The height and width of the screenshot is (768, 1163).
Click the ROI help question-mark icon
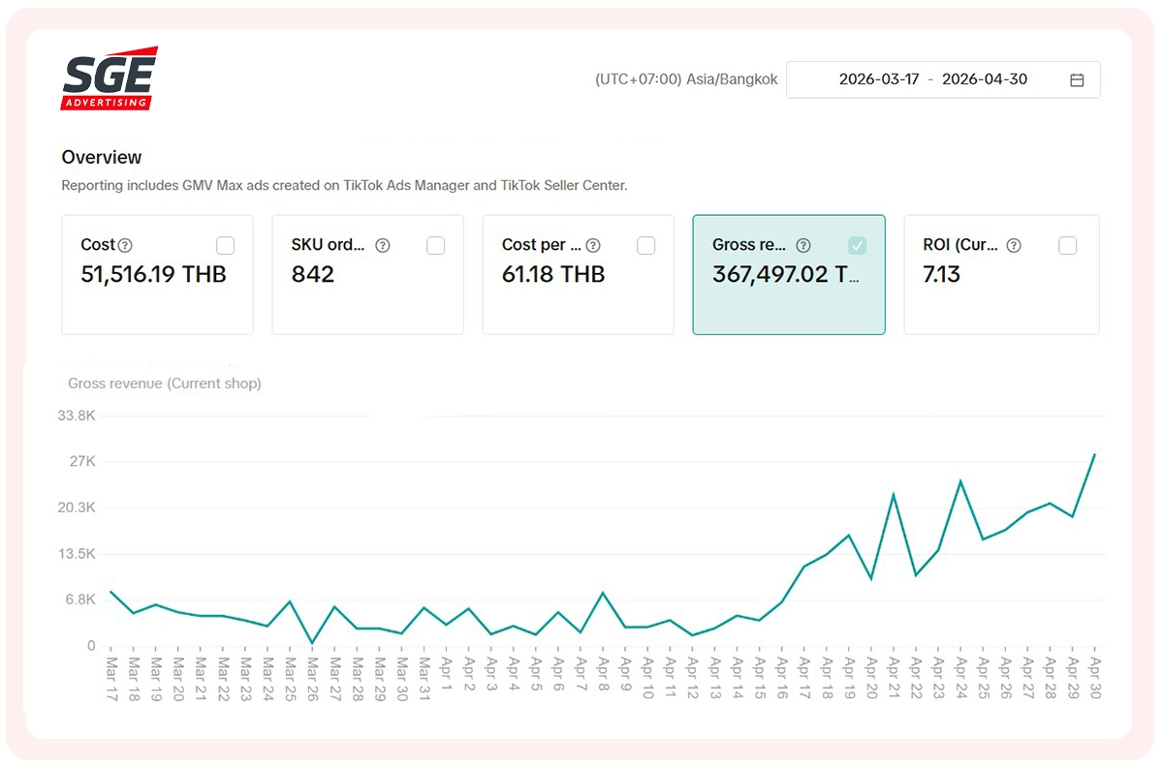click(1014, 246)
